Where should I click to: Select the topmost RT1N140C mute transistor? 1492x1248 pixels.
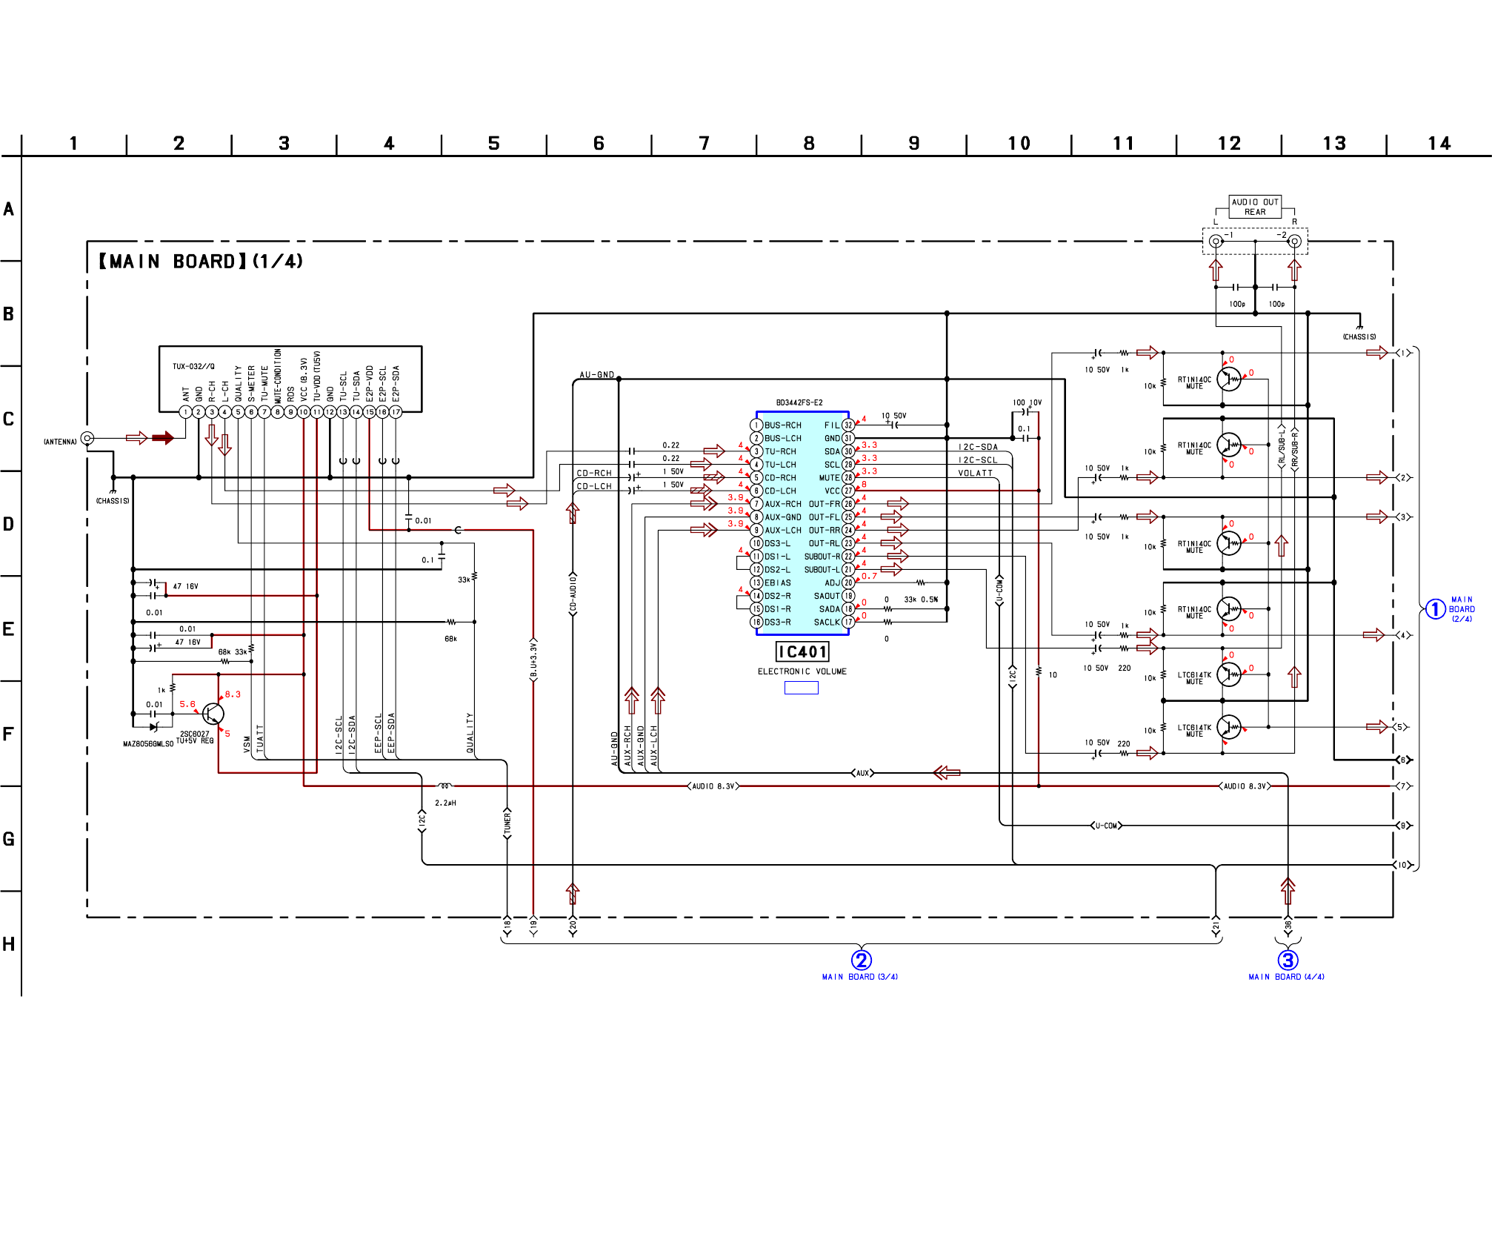[1228, 379]
